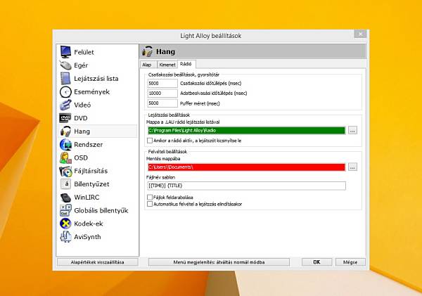Select the Kodek-ek yellow X icon
422x296 pixels.
click(x=65, y=224)
